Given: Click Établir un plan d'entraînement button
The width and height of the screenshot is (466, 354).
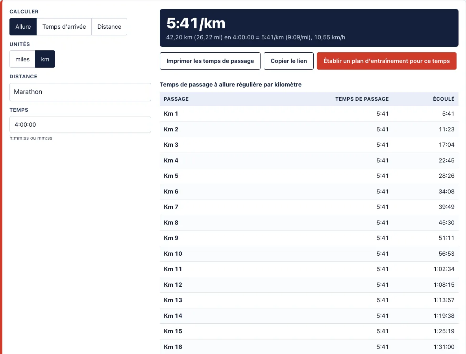Looking at the screenshot, I should click(x=386, y=61).
